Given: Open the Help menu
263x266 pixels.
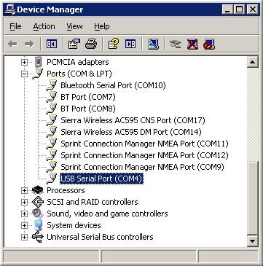Looking at the screenshot, I should click(102, 26).
